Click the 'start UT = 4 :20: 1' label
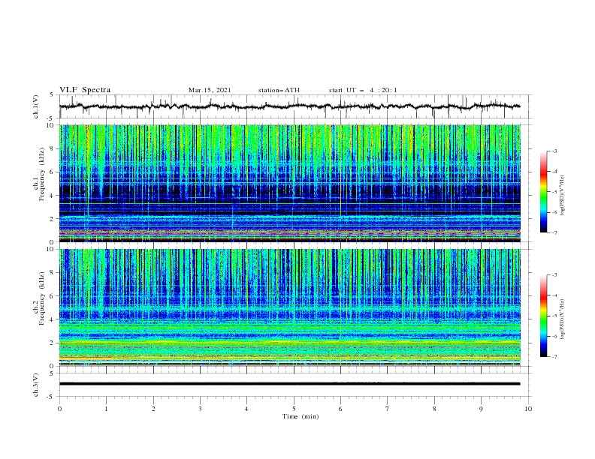 click(x=363, y=90)
